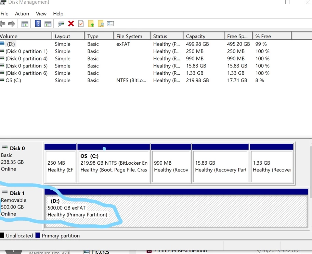Sort by the File System column header
312x254 pixels.
(132, 36)
